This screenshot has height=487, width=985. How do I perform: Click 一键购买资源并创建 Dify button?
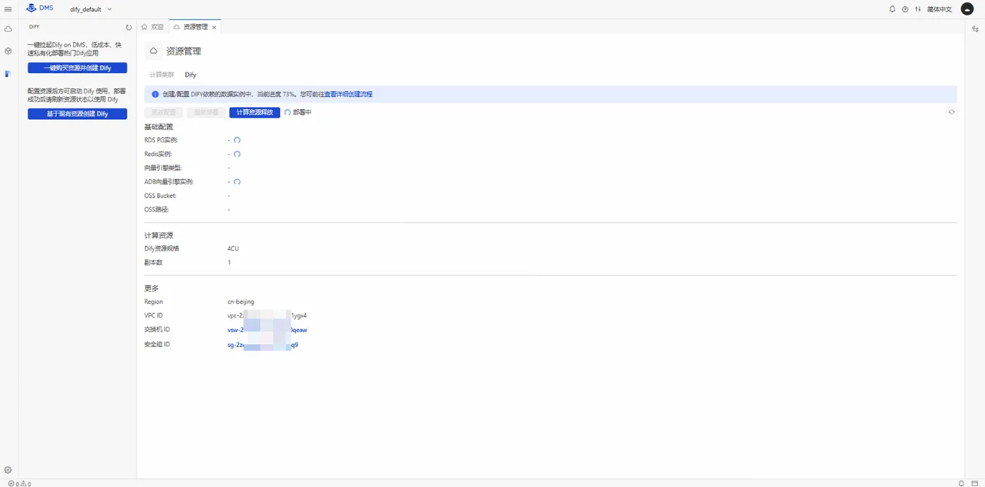77,68
